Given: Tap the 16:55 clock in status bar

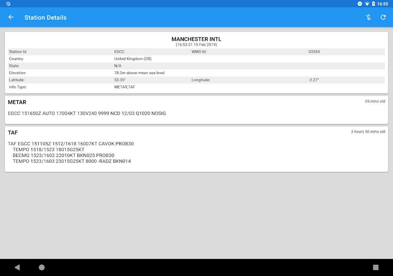Looking at the screenshot, I should pyautogui.click(x=383, y=4).
